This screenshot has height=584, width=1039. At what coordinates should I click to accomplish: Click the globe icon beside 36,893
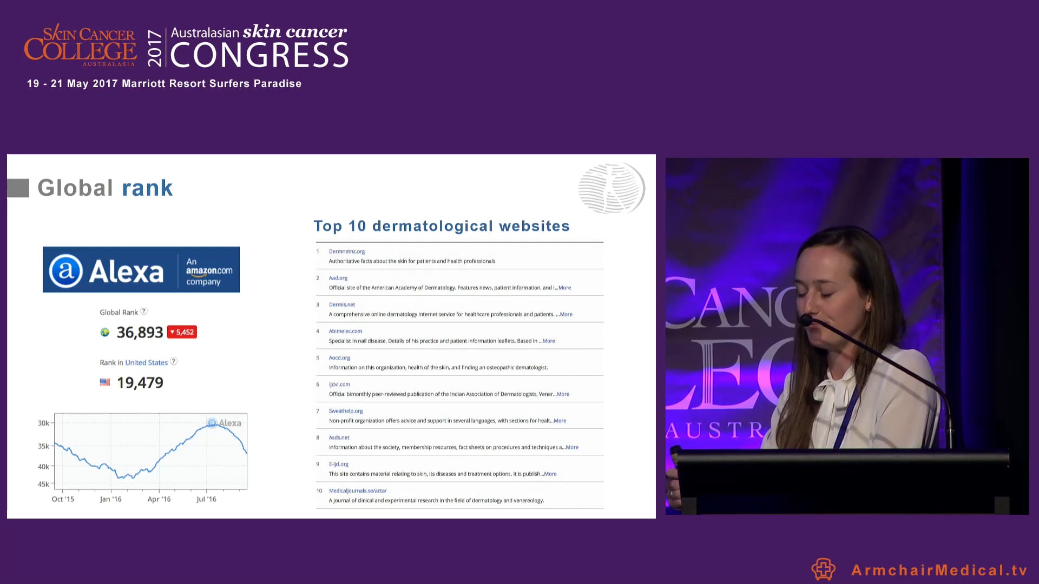(x=105, y=332)
